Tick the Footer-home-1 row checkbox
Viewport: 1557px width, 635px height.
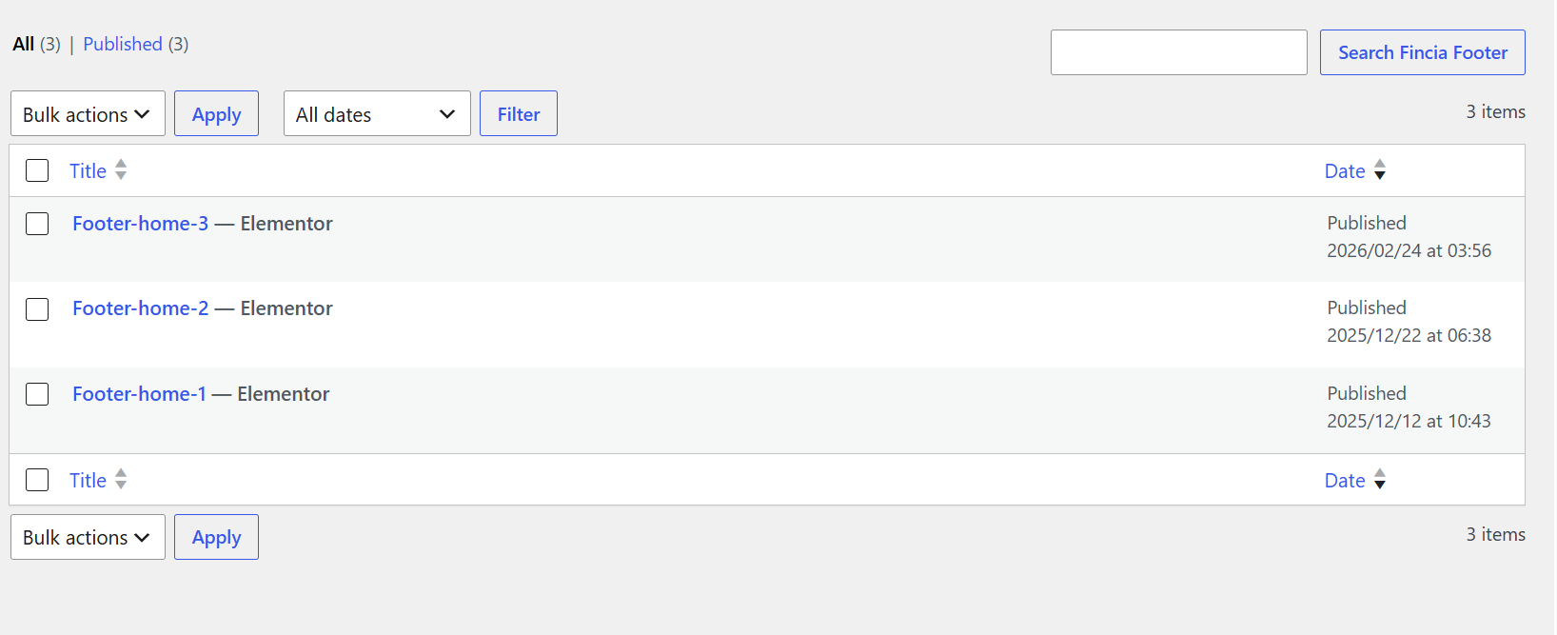click(x=37, y=394)
